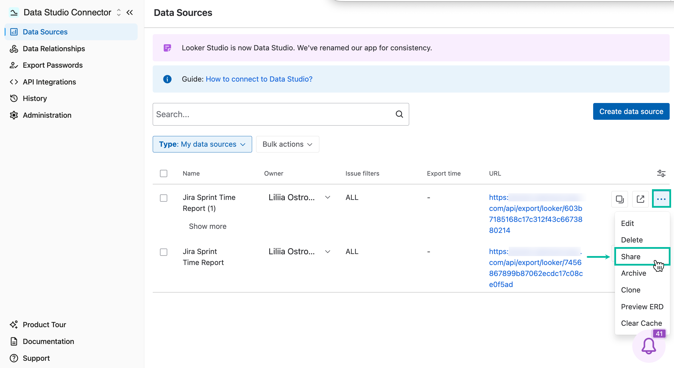The width and height of the screenshot is (674, 368).
Task: Click the Data Relationships webhook icon
Action: tap(14, 49)
